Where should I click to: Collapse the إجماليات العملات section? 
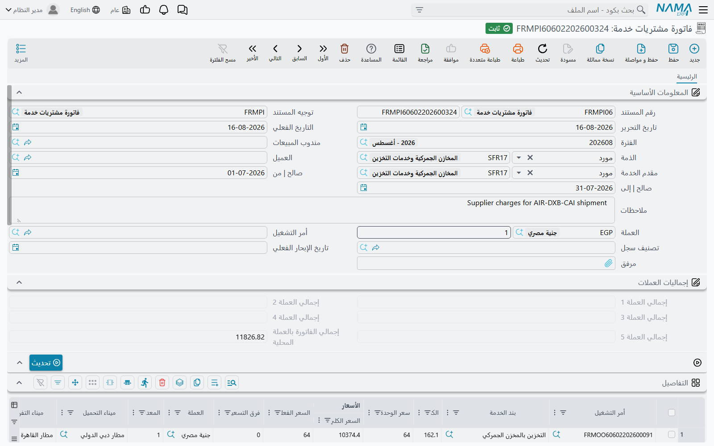pyautogui.click(x=19, y=282)
